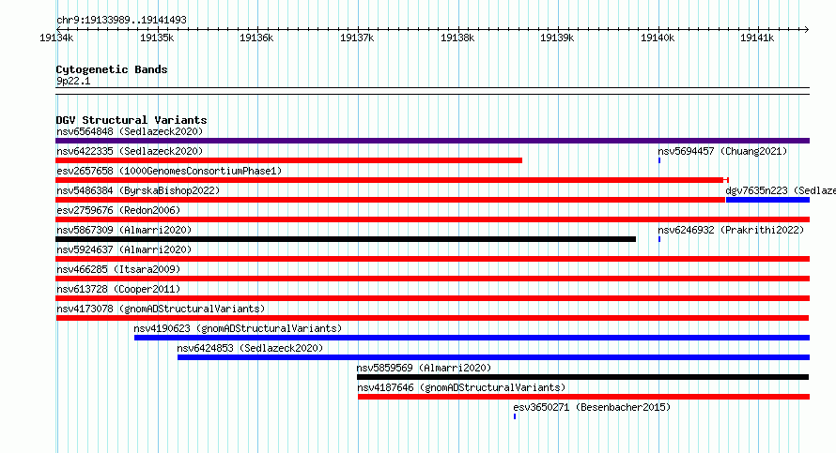Open the nsv6424853 (Sedlazeck2020) label
Viewport: 836px width, 453px height.
click(250, 348)
